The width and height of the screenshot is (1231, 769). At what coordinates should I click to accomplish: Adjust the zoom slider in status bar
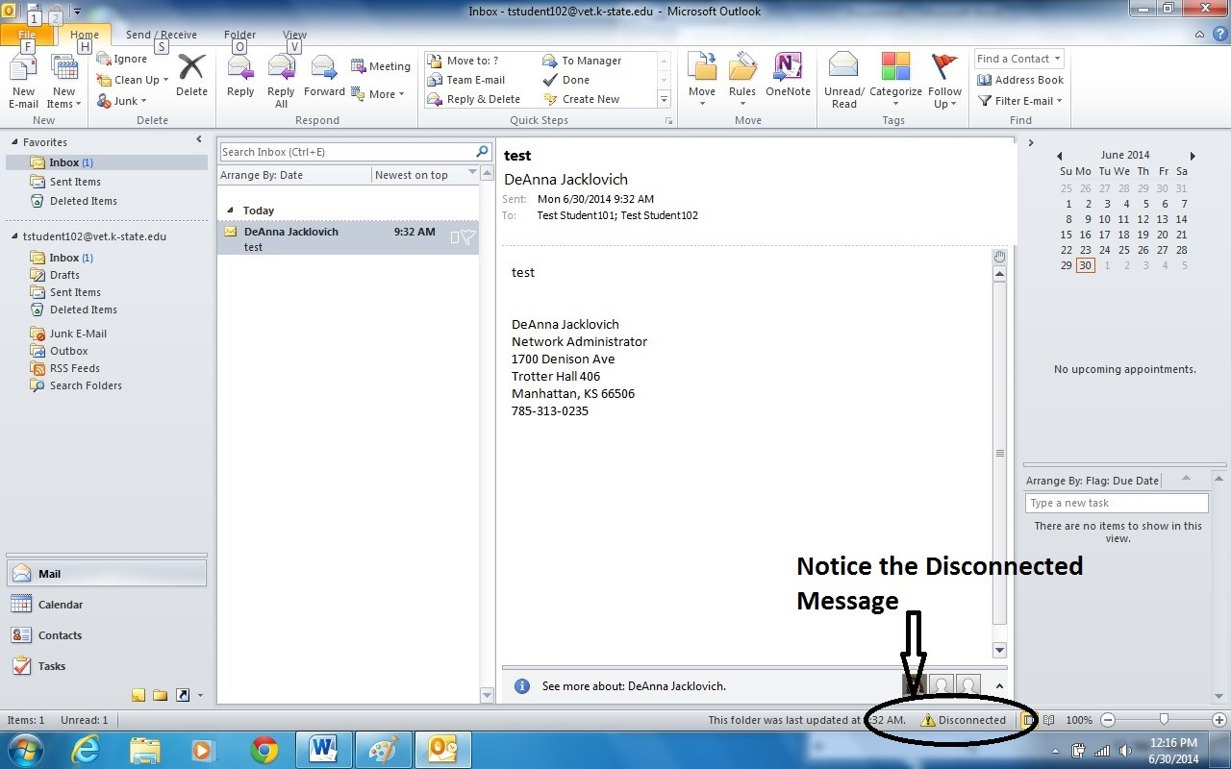1164,720
